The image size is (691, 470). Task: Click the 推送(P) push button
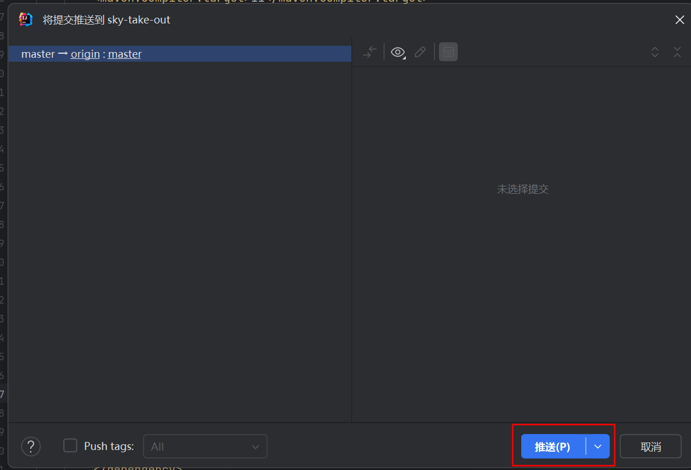[553, 447]
